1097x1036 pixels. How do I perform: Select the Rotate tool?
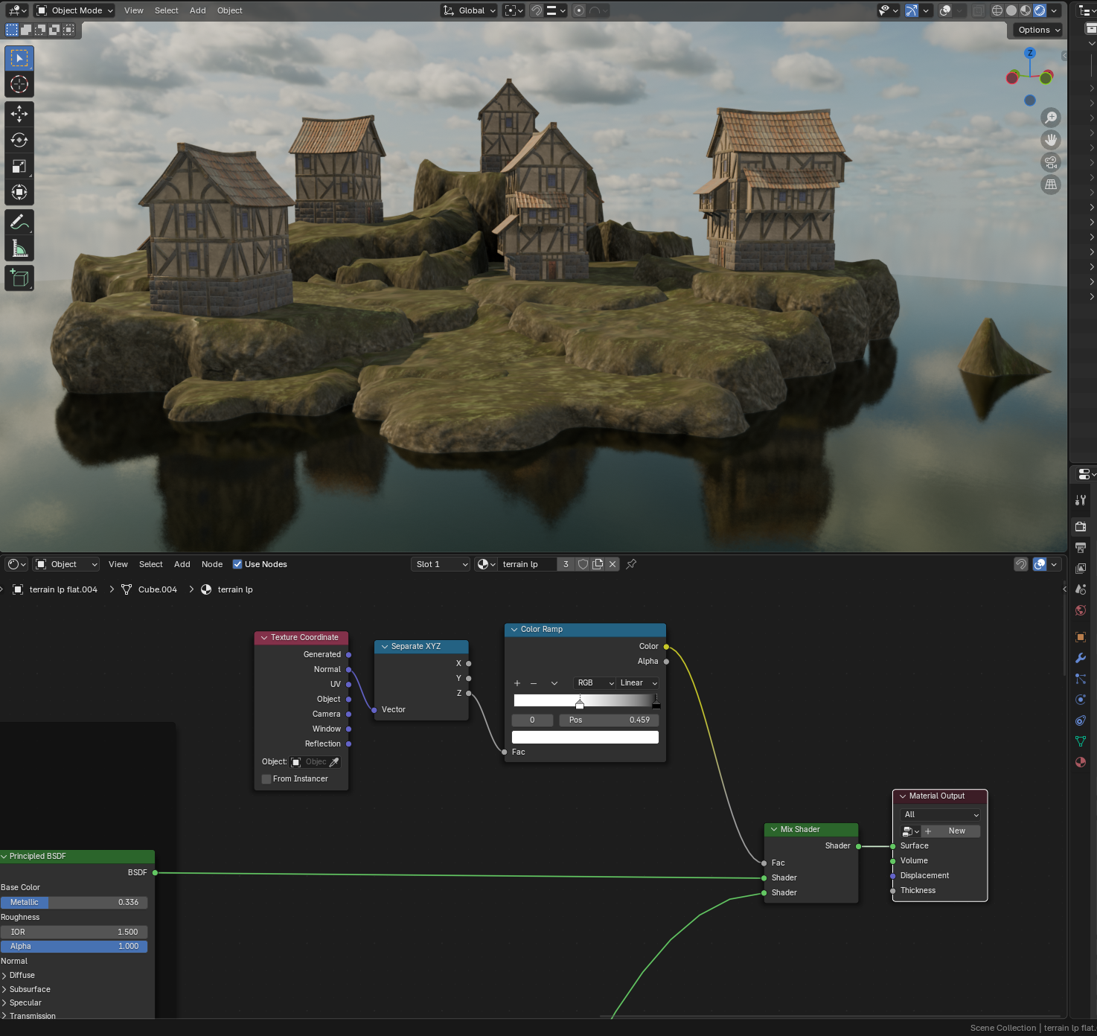[19, 140]
